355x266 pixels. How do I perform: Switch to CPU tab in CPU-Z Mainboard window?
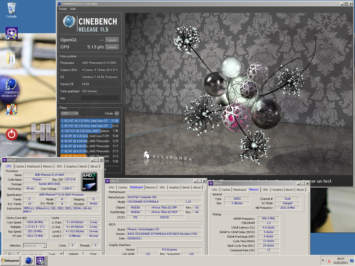112,187
